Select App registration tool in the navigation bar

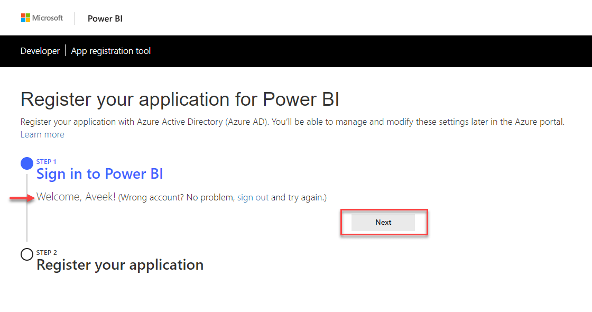(110, 51)
